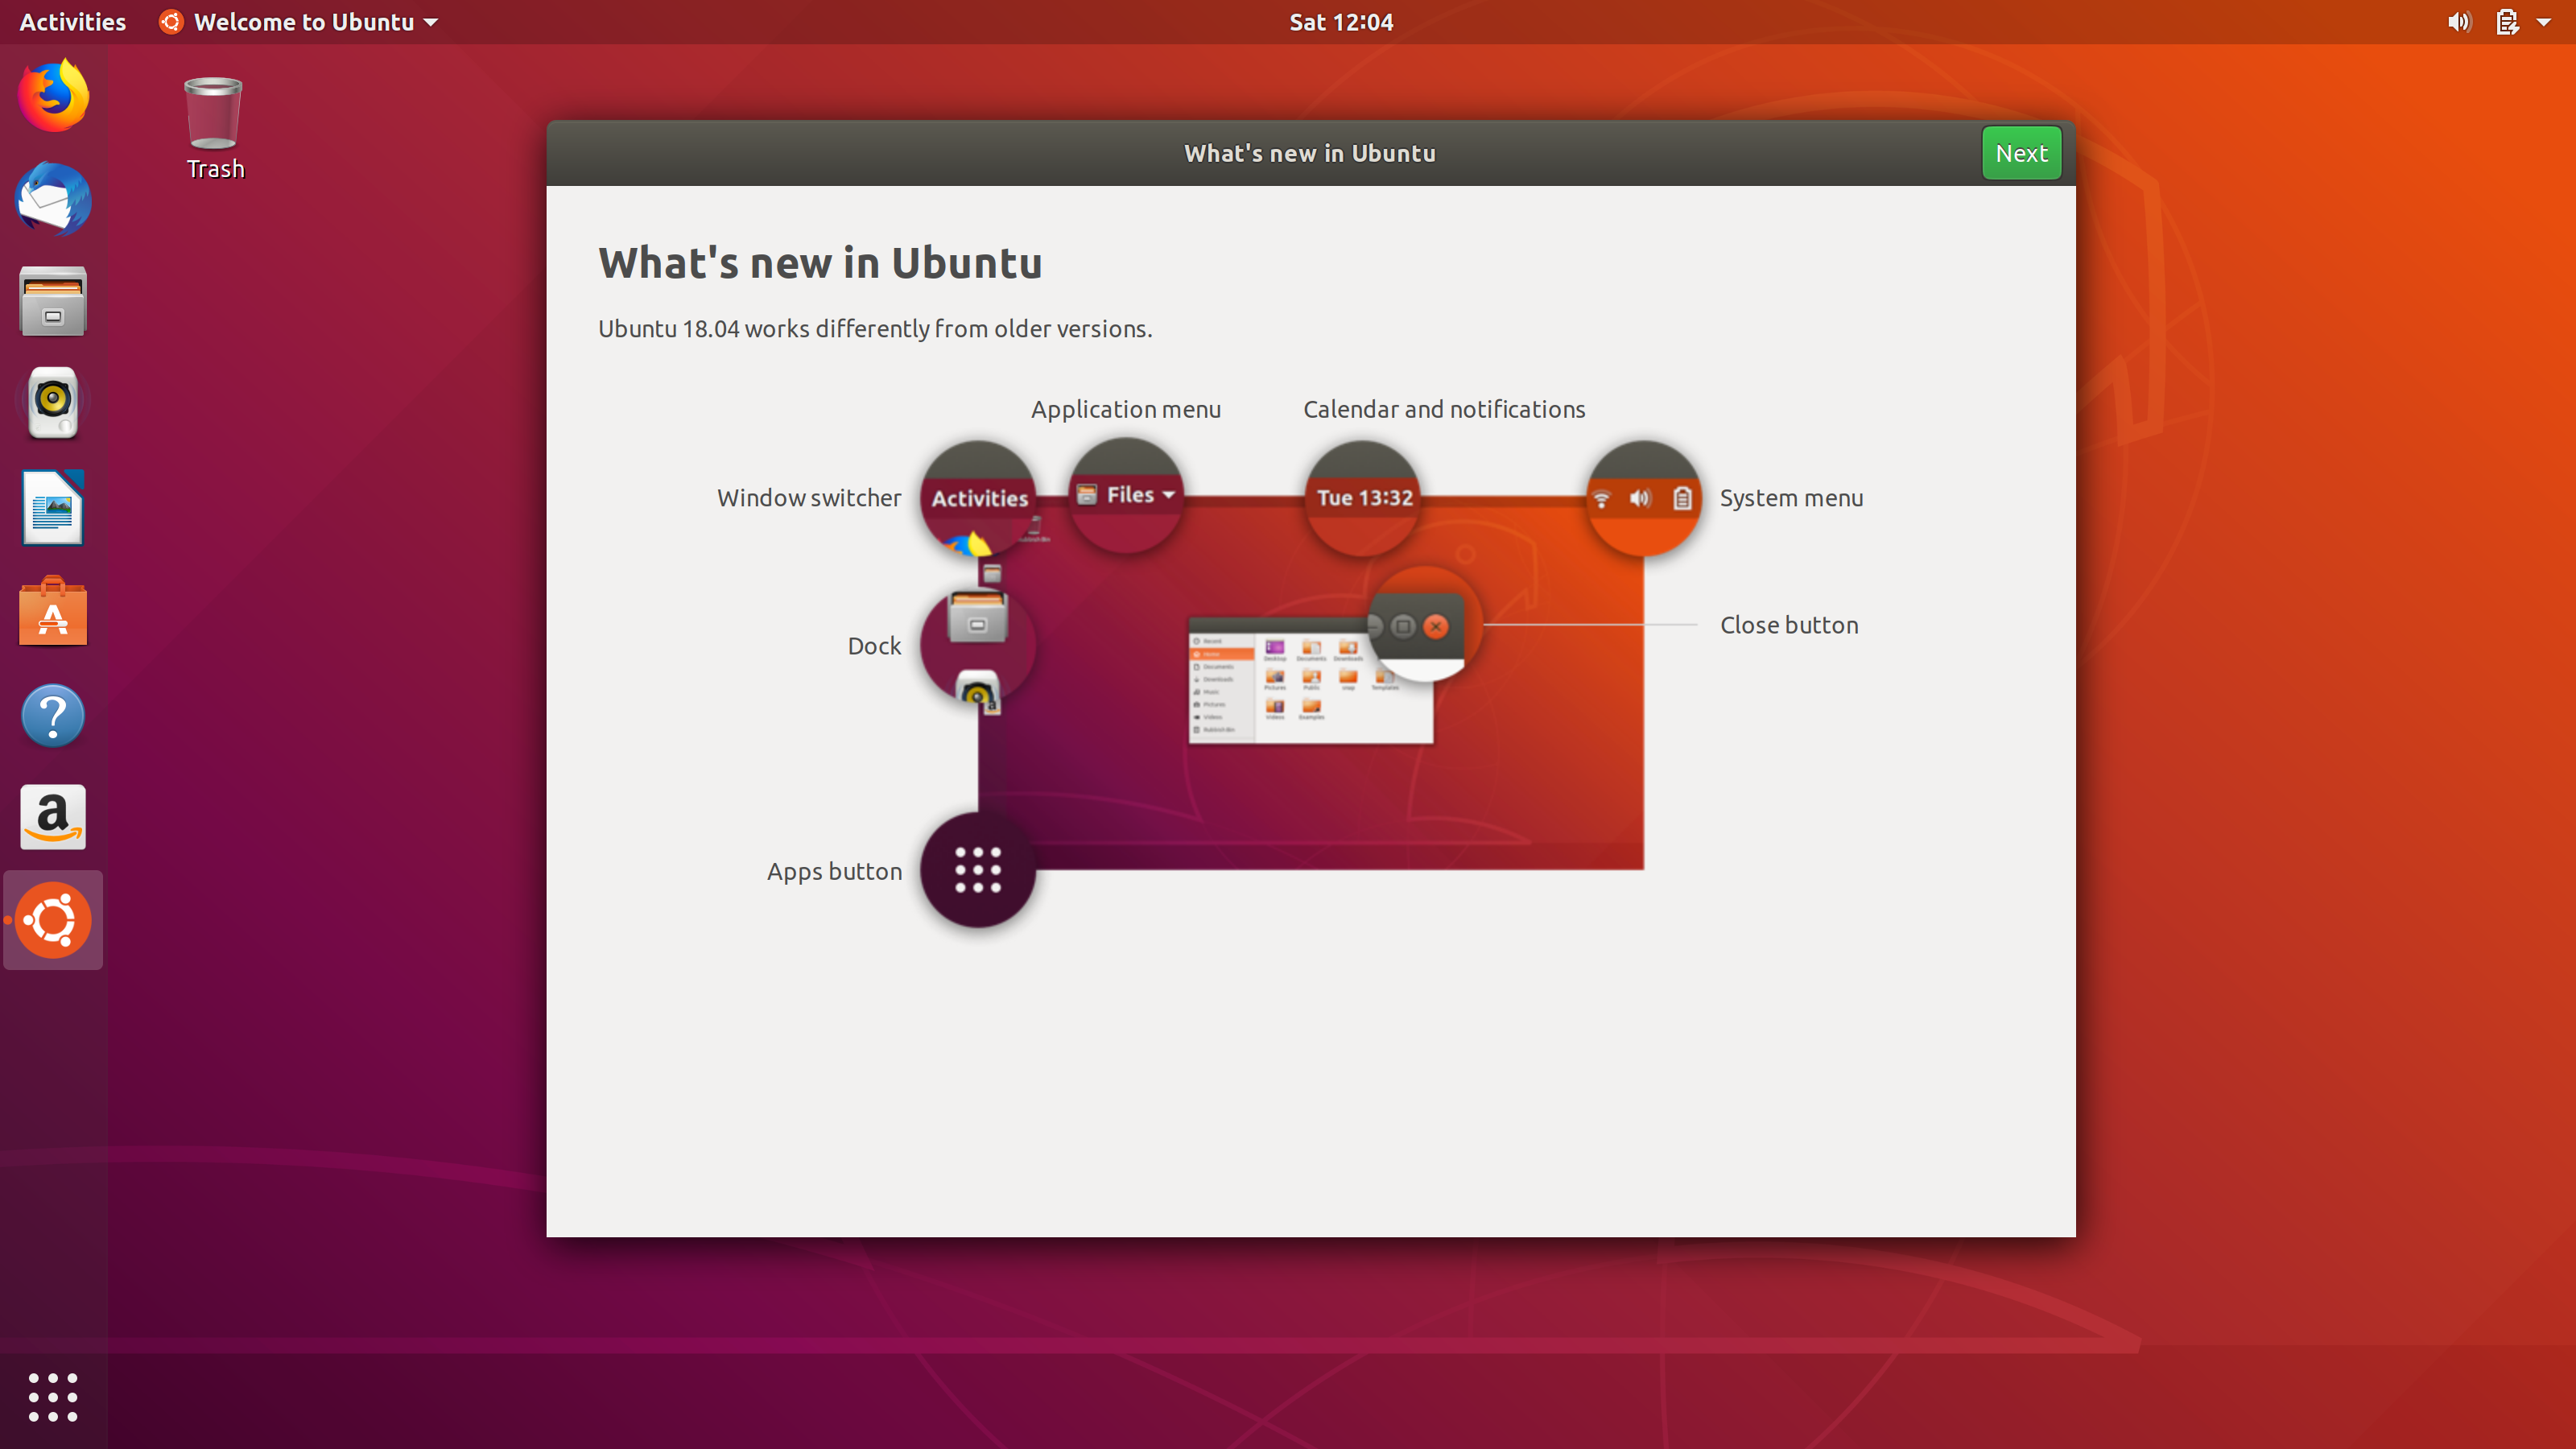Open the Sat 12:04 calendar clock

pyautogui.click(x=1341, y=22)
